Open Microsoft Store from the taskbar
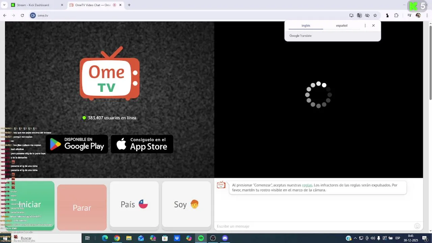 (x=165, y=238)
